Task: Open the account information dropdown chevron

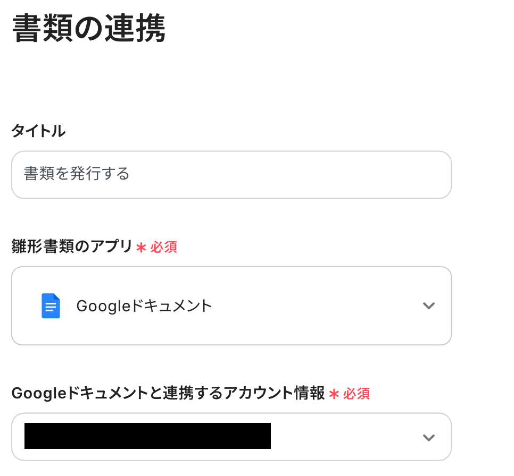Action: [x=428, y=437]
